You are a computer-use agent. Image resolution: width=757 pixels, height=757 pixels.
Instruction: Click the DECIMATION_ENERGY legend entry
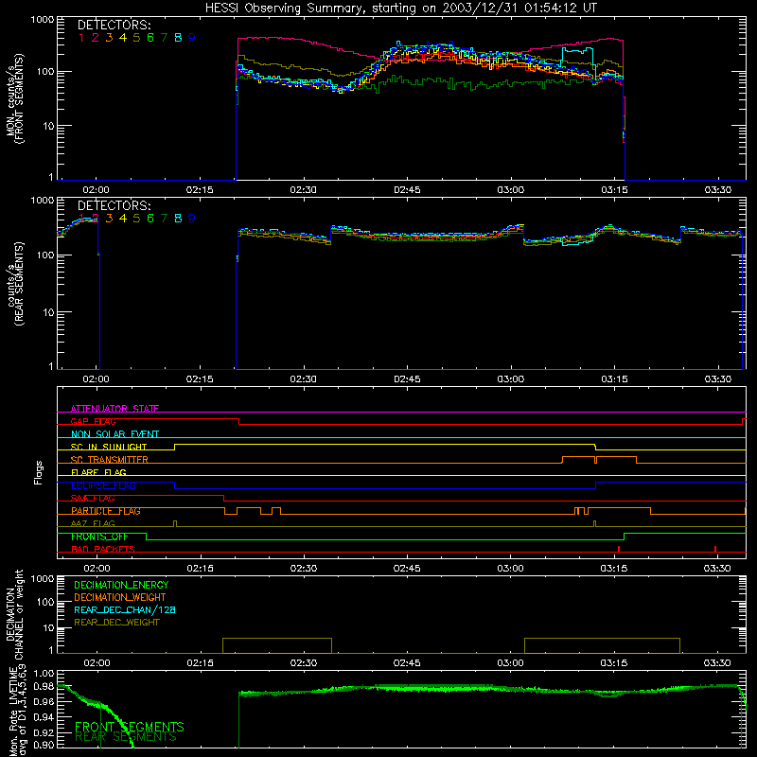click(121, 585)
